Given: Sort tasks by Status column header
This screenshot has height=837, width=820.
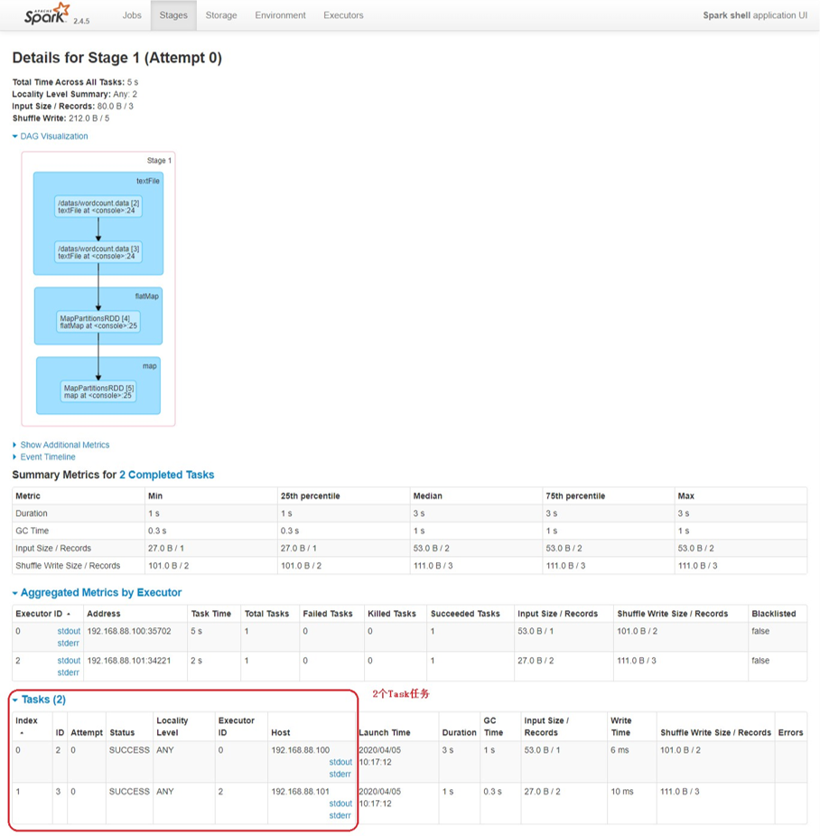Looking at the screenshot, I should pos(122,732).
